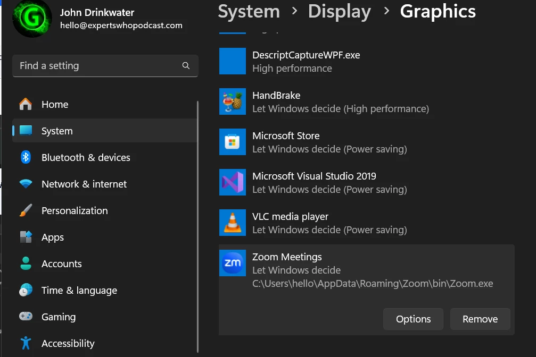Open Accessibility settings

pyautogui.click(x=105, y=343)
